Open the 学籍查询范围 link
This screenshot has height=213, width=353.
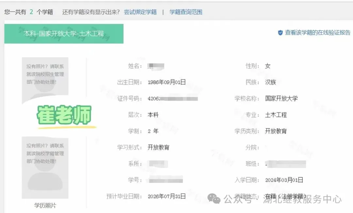pyautogui.click(x=186, y=12)
